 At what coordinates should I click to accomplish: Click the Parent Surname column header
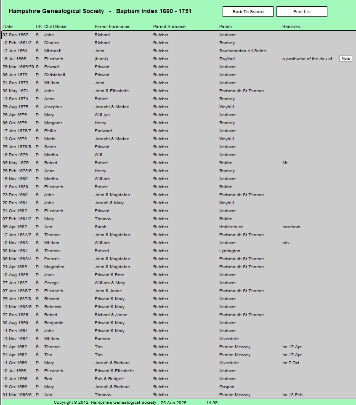point(169,27)
